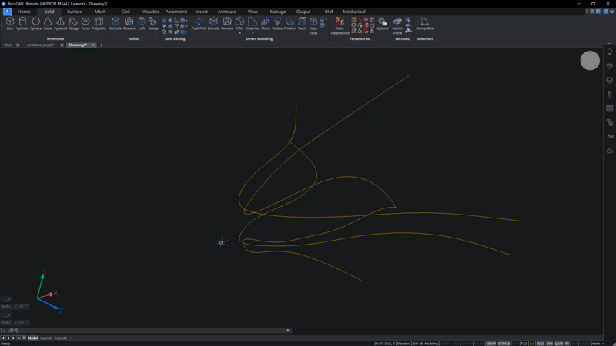
Task: Click the Copy Faces tool
Action: [313, 25]
